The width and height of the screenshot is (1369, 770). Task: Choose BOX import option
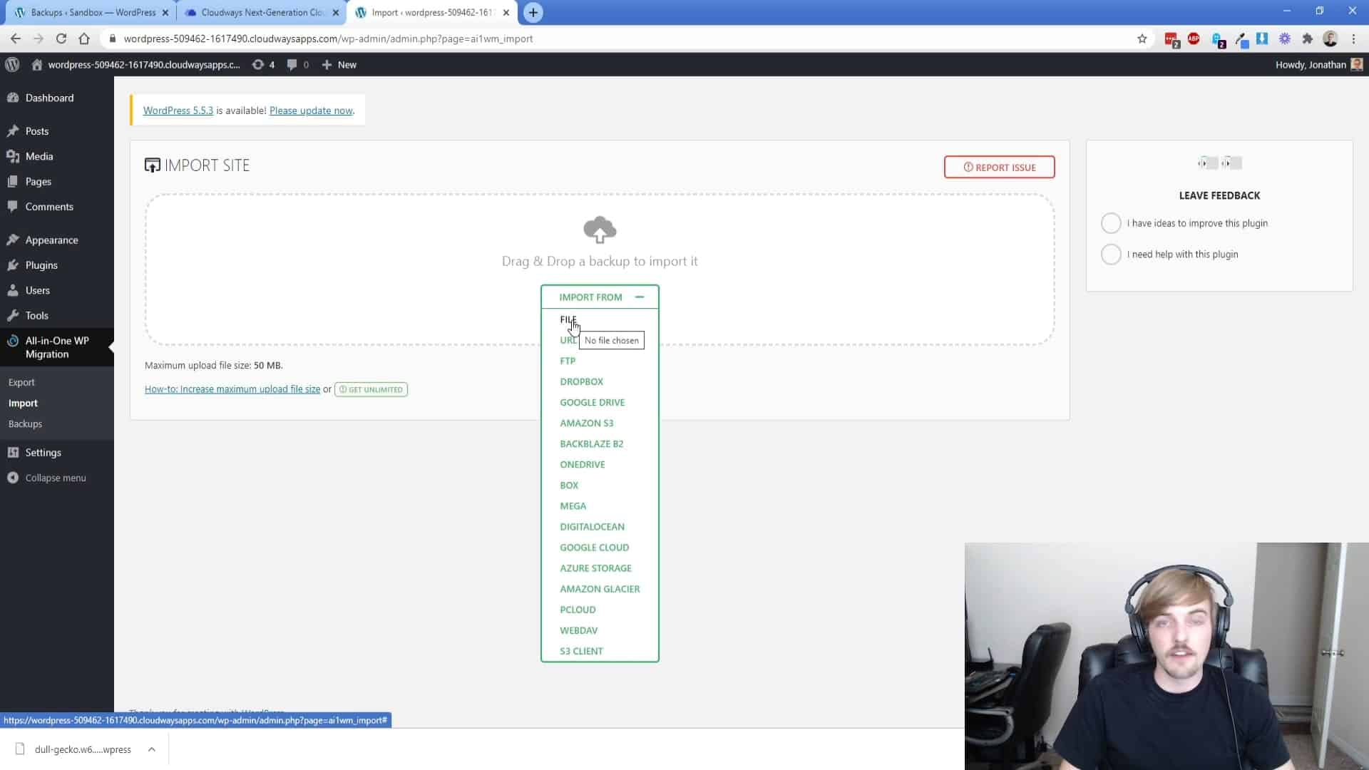[569, 485]
